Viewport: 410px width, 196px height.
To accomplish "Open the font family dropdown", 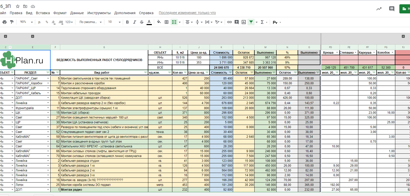I will pos(91,22).
